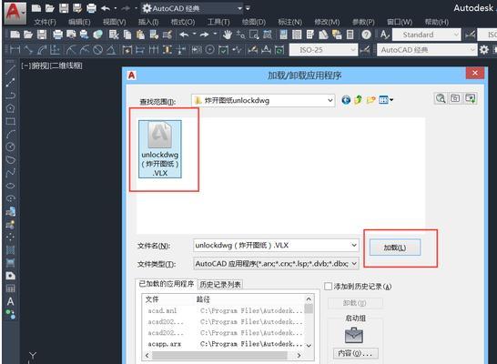The height and width of the screenshot is (364, 497).
Task: Open quick access AutoCAD 经典 workspace selector
Action: coord(192,8)
